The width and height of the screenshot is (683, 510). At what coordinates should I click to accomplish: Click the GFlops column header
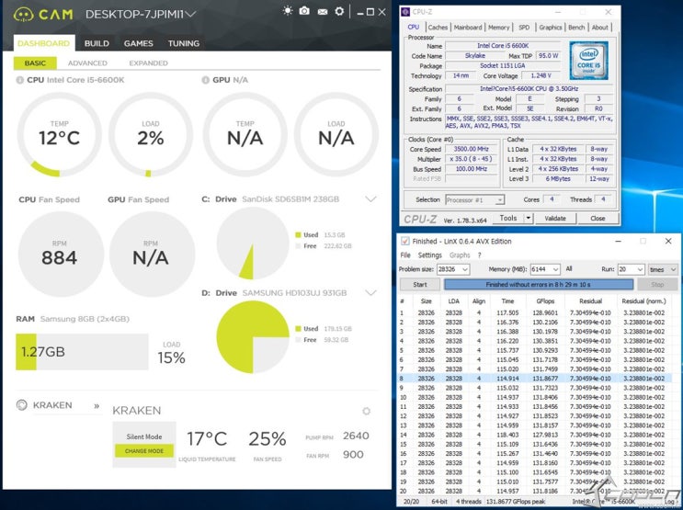point(545,301)
